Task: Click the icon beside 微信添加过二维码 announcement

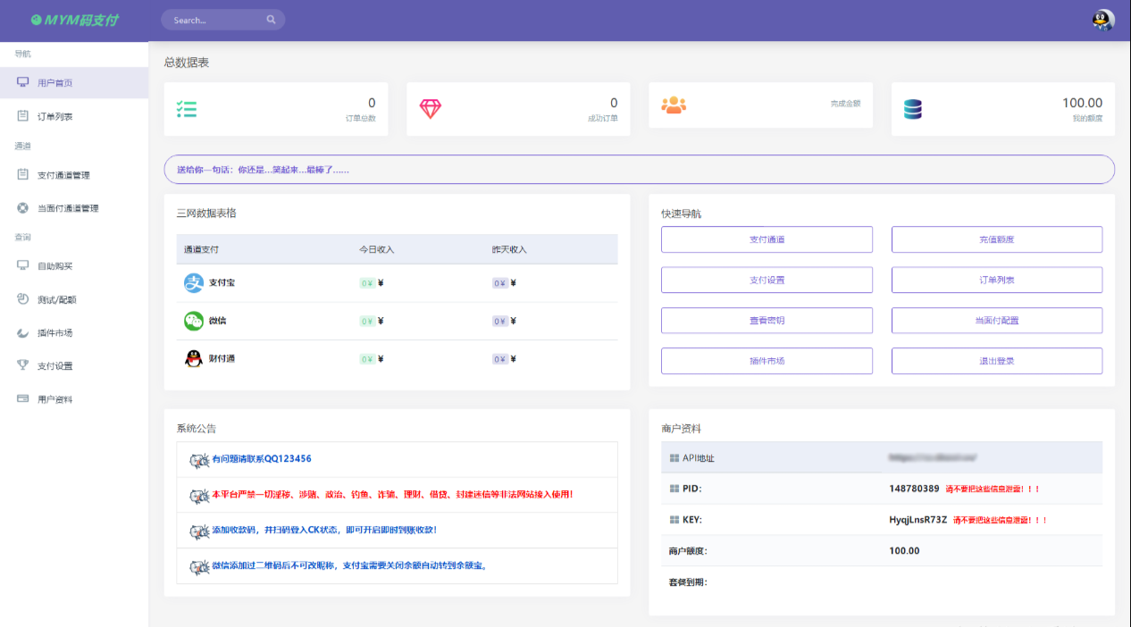Action: pos(199,566)
